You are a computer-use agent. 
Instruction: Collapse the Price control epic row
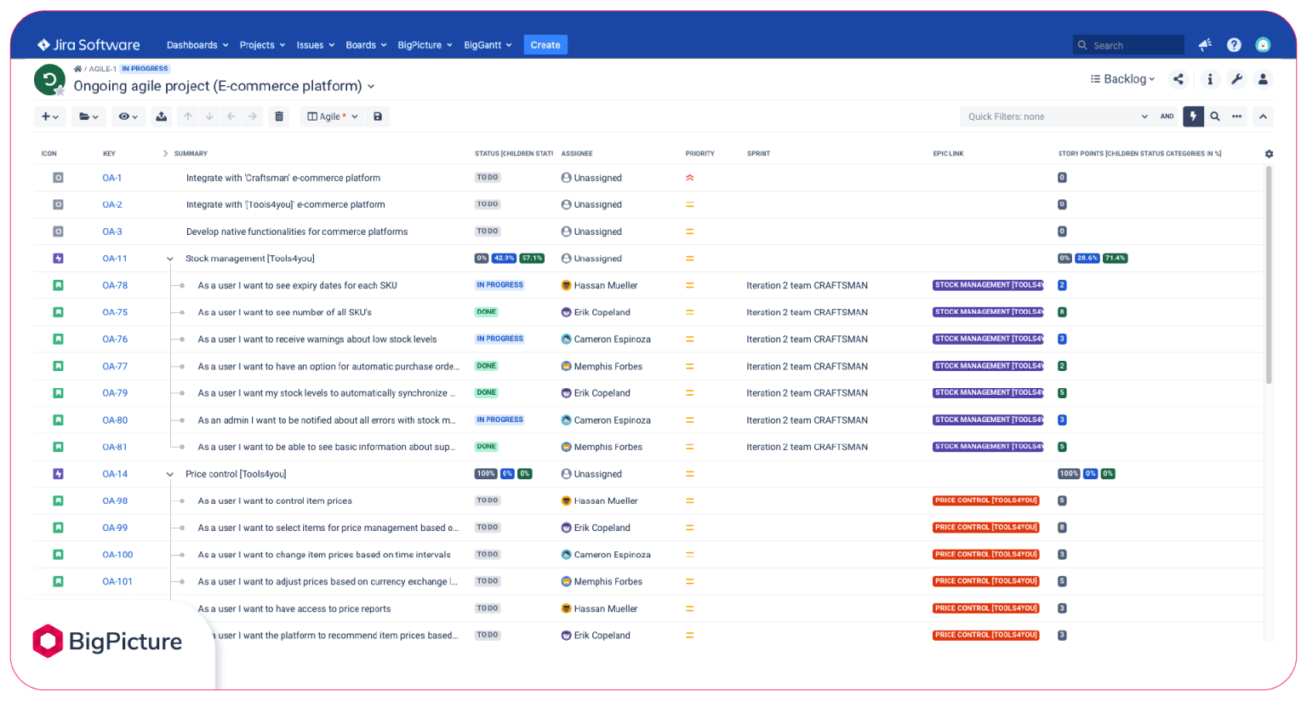click(169, 474)
